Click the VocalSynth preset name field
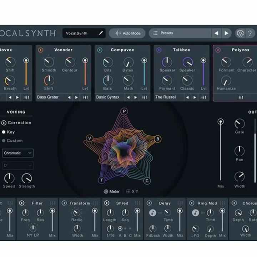This screenshot has height=257, width=257. tap(84, 33)
